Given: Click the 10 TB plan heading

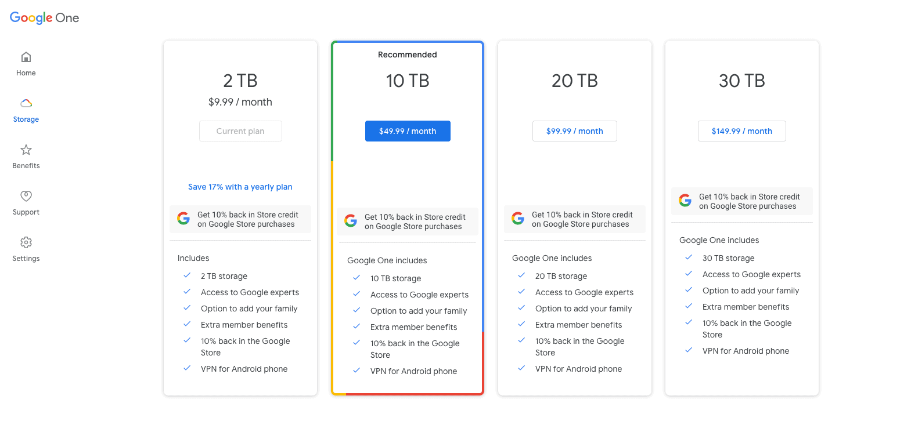Looking at the screenshot, I should (408, 81).
